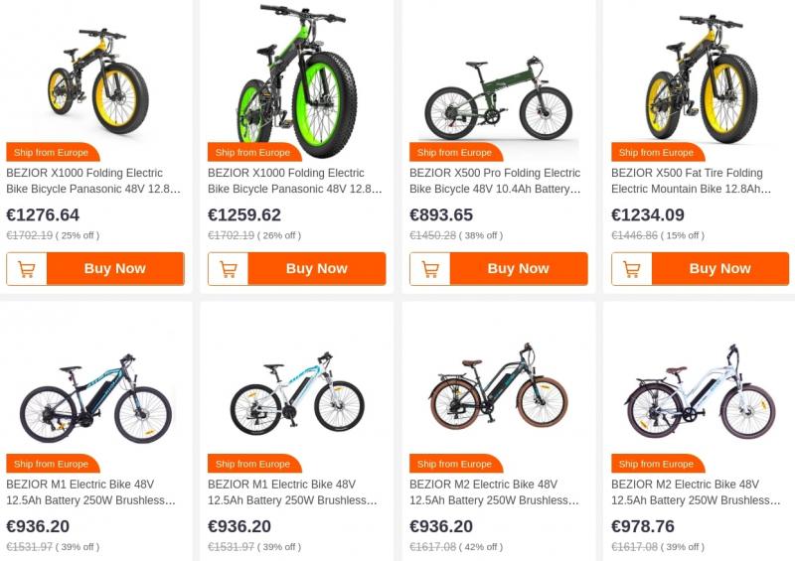Buy the €1259.62 BEZIOR X1000 bike now

point(316,269)
